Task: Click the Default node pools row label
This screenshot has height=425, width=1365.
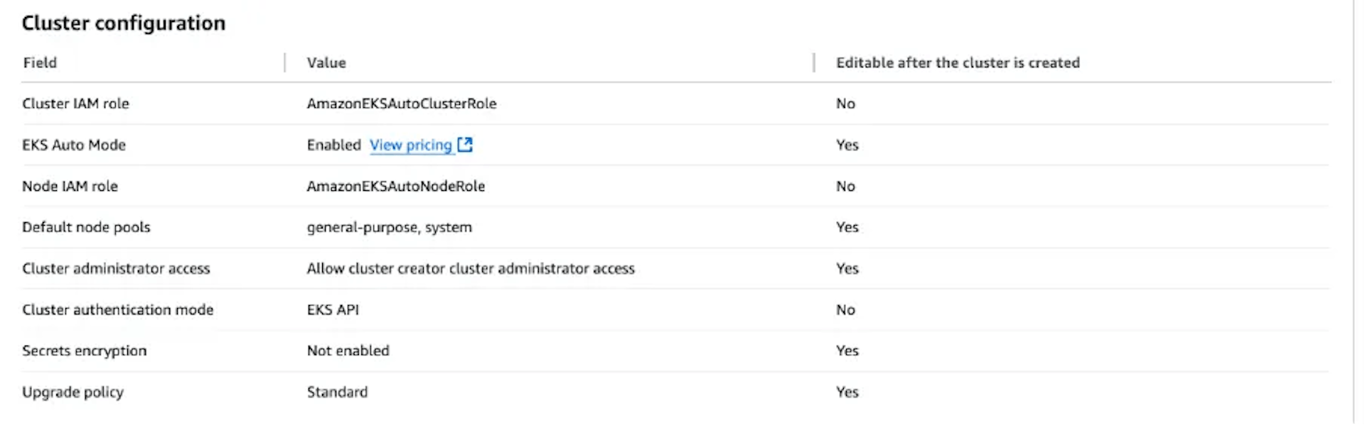Action: 86,227
